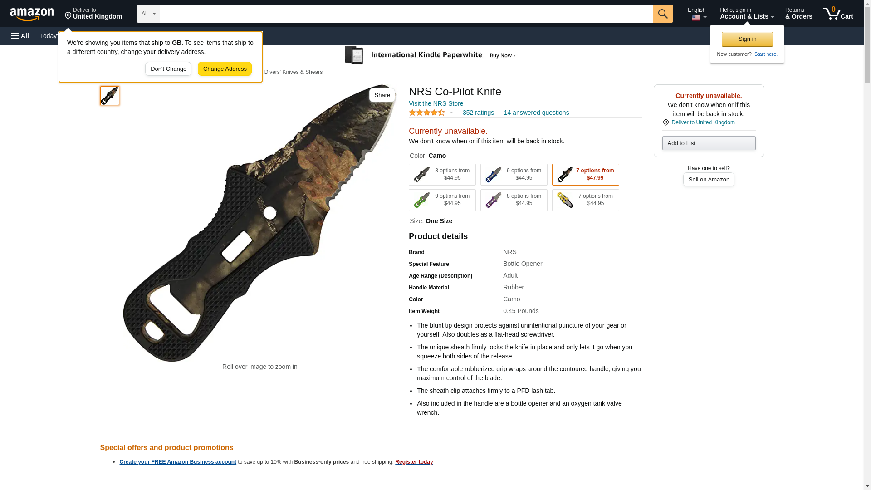871x490 pixels.
Task: Select the knife thumbnail image
Action: click(x=110, y=96)
